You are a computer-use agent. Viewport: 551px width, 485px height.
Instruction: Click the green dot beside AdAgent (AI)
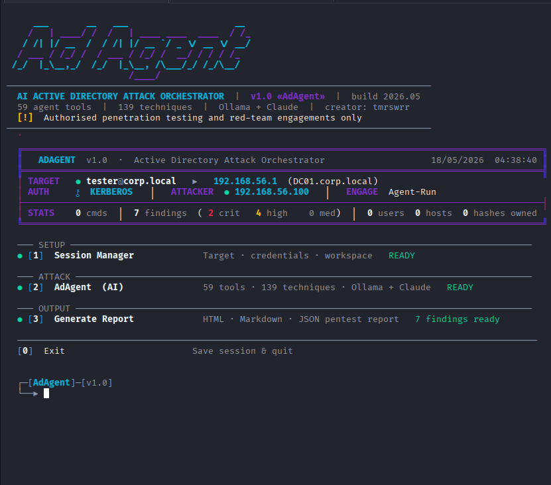click(20, 288)
